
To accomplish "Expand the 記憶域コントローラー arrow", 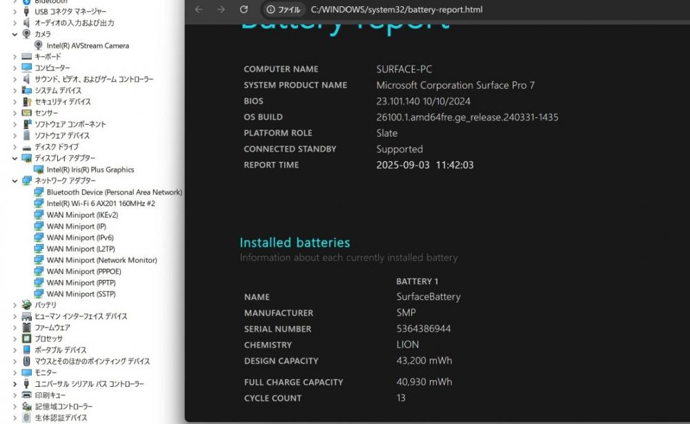I will click(x=14, y=406).
